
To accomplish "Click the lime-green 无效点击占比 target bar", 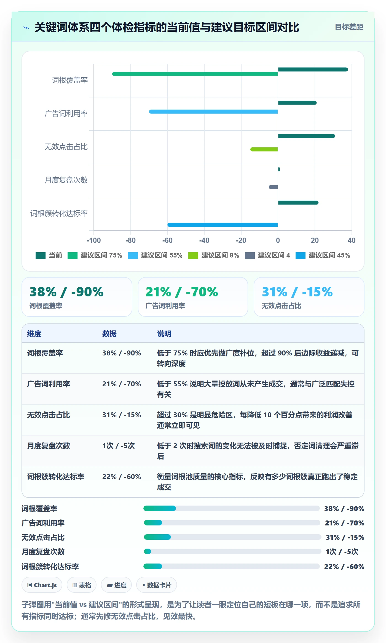I will (x=264, y=149).
